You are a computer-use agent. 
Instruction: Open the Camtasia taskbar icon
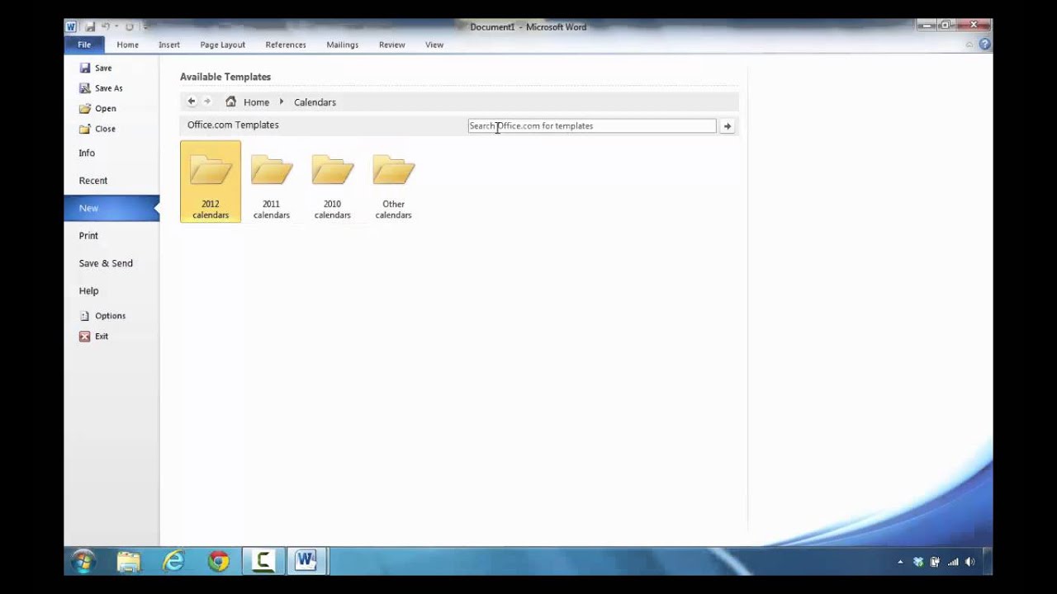tap(263, 561)
